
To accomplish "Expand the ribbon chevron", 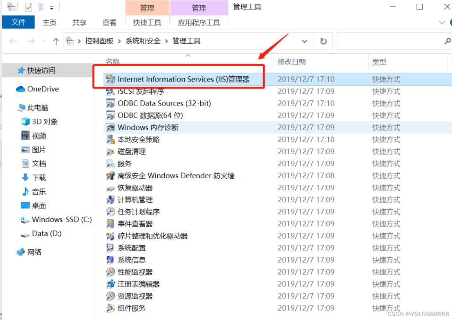I will pyautogui.click(x=442, y=23).
